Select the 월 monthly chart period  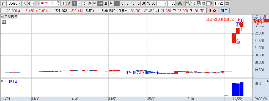pyautogui.click(x=89, y=3)
